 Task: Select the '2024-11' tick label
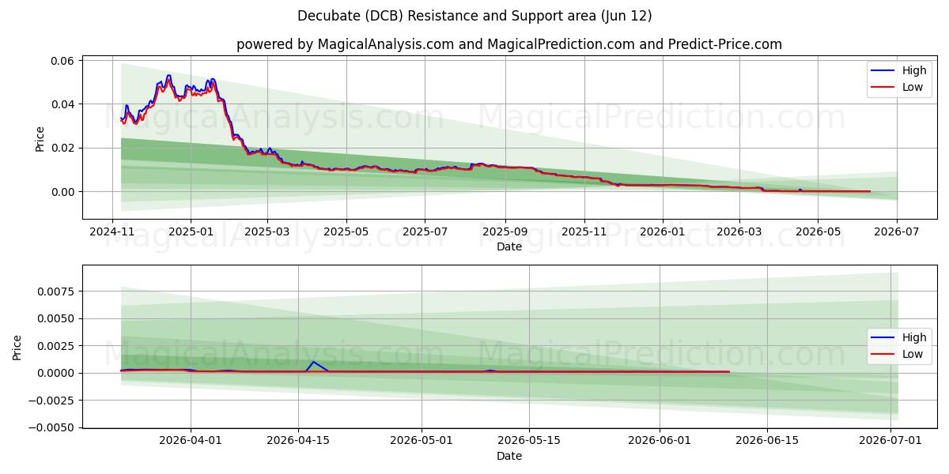(112, 232)
